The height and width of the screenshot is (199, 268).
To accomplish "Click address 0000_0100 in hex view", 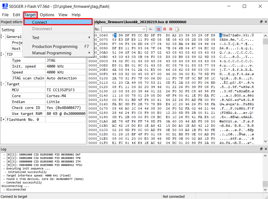I will pyautogui.click(x=98, y=78).
